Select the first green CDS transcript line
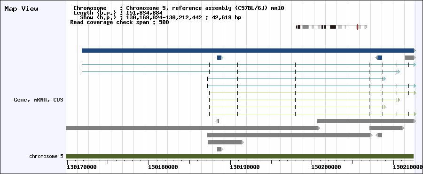The image size is (423, 174). (x=313, y=93)
